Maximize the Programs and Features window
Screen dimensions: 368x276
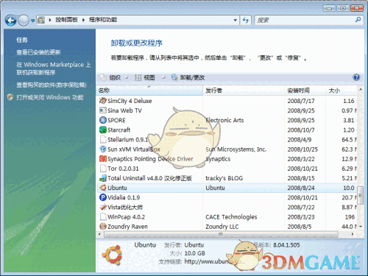pyautogui.click(x=343, y=8)
